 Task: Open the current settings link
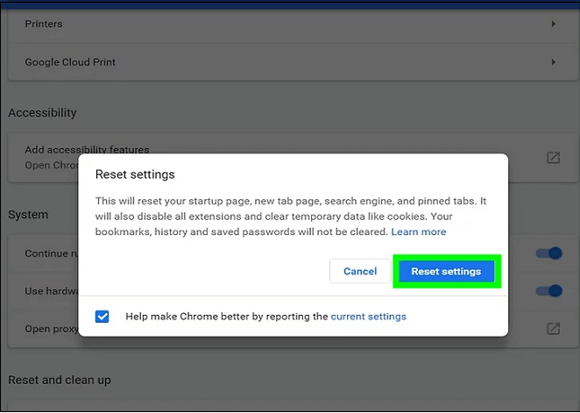[x=368, y=317]
